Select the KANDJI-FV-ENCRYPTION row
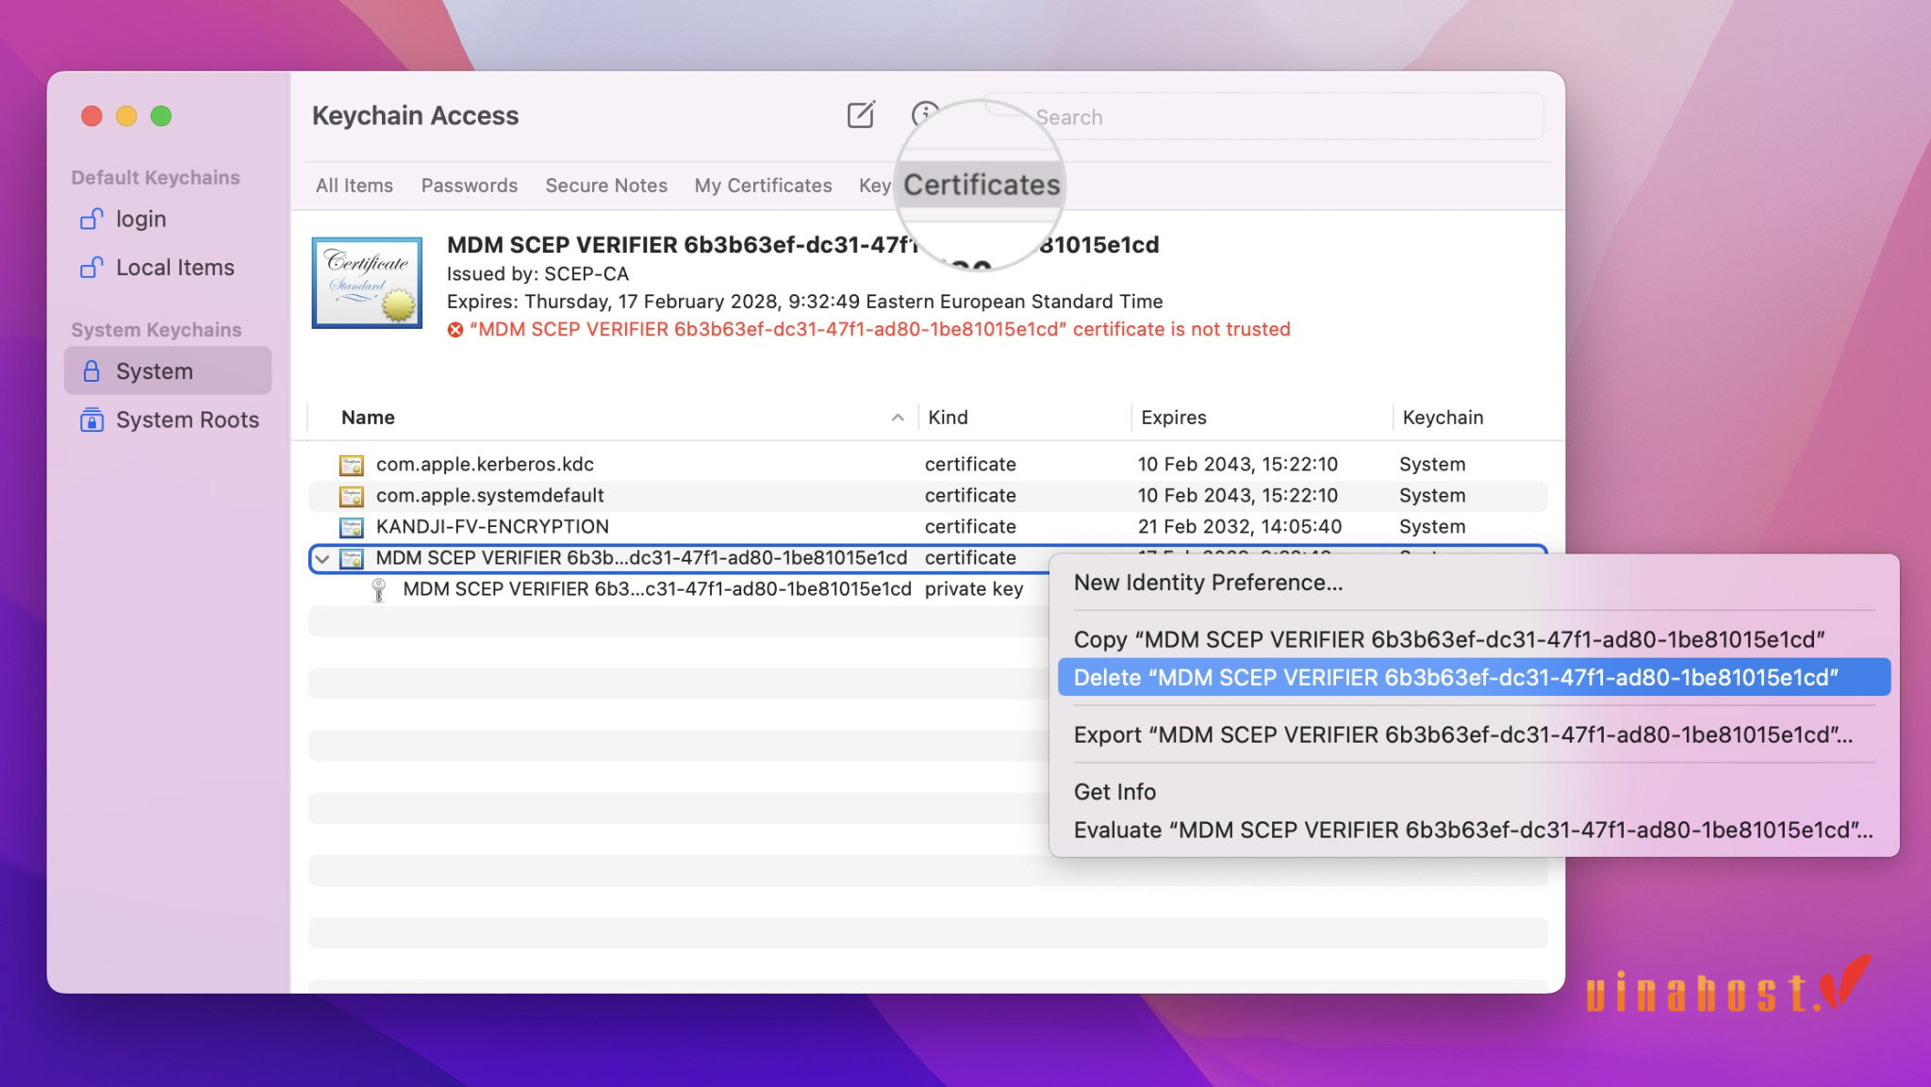 tap(928, 527)
